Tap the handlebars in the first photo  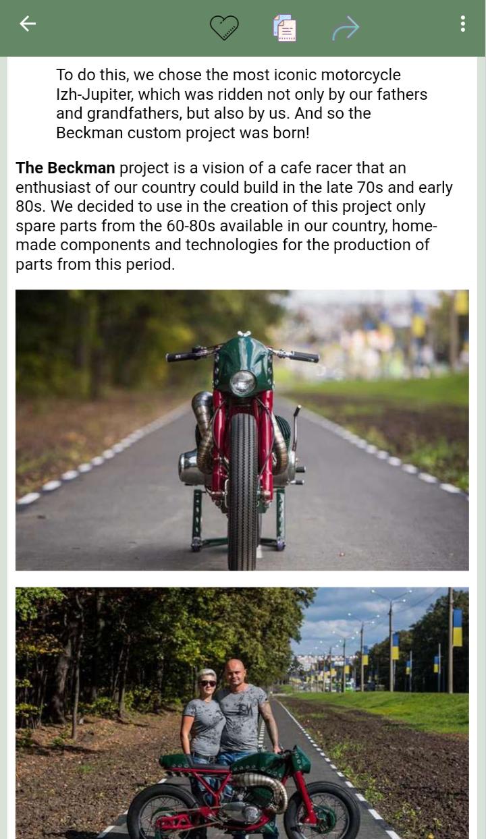coord(242,353)
